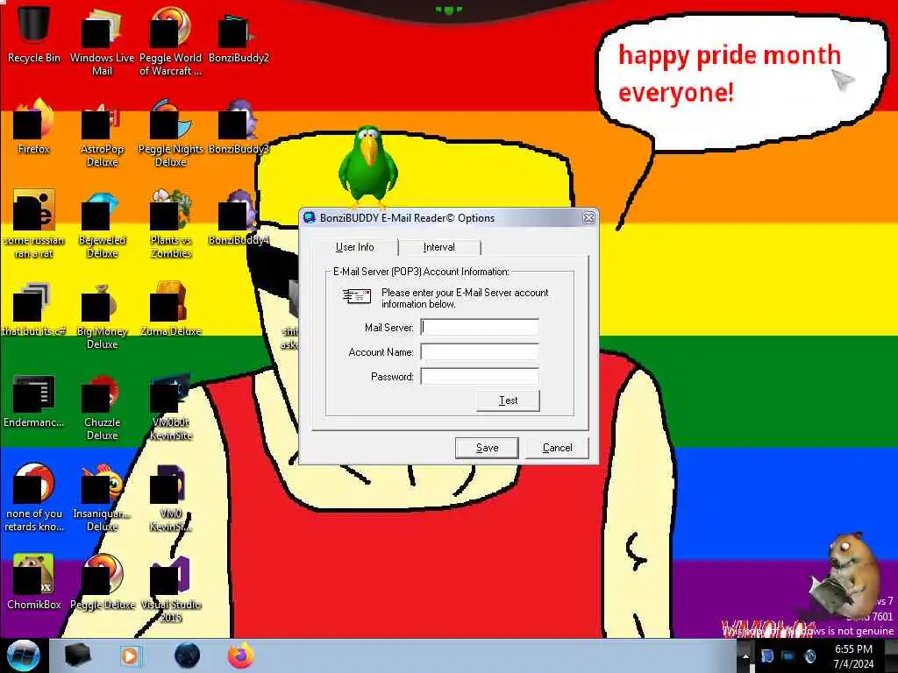
Task: Open the dark globe taskbar icon
Action: (188, 655)
